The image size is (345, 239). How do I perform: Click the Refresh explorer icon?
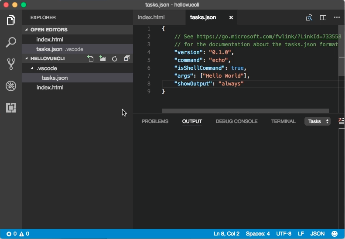pos(114,58)
